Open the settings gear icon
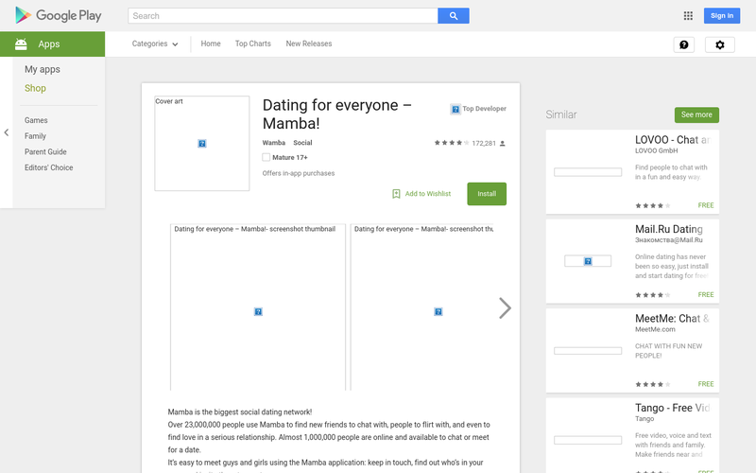 (x=719, y=44)
